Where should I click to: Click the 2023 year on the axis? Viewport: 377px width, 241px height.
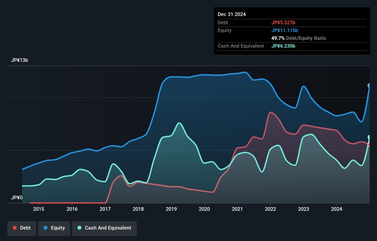coord(304,209)
